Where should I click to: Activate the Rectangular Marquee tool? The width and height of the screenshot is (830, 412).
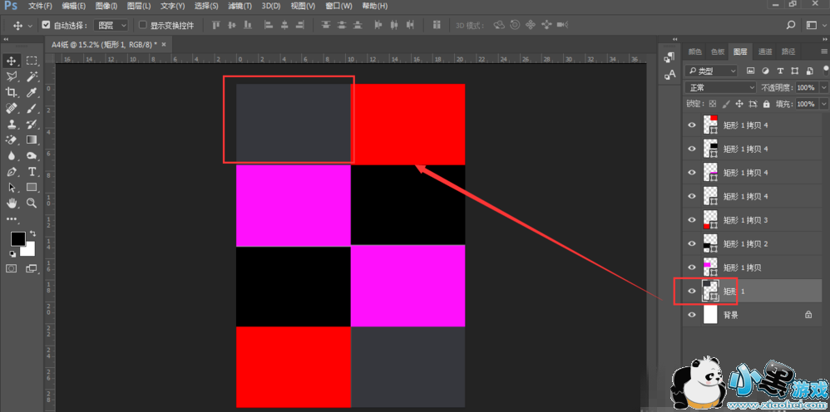tap(32, 61)
